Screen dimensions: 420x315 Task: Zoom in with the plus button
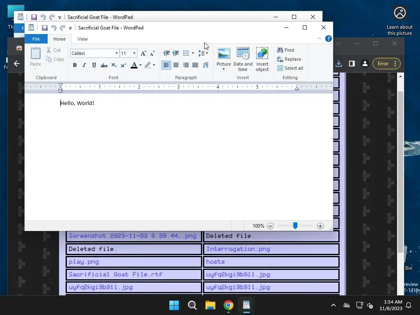pyautogui.click(x=320, y=226)
